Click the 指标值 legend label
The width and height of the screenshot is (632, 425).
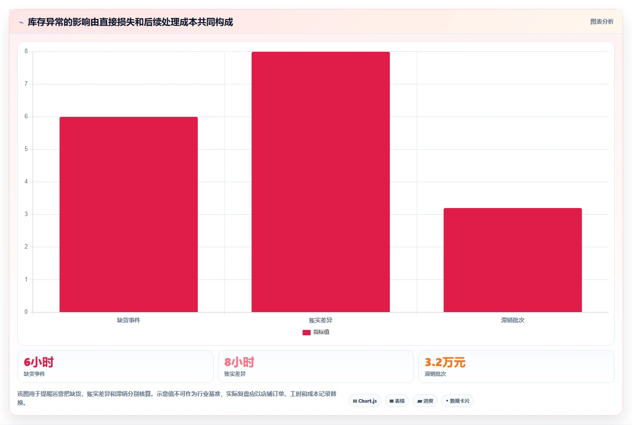pyautogui.click(x=321, y=332)
